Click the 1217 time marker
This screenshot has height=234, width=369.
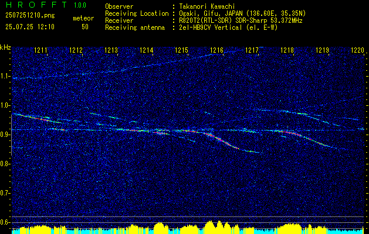click(252, 50)
